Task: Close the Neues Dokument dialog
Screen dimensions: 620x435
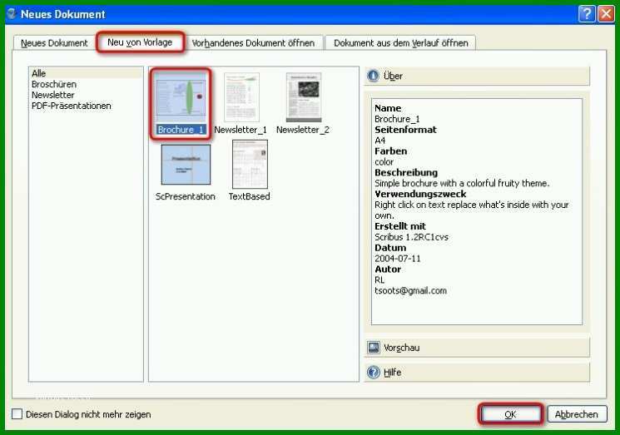Action: click(x=606, y=14)
